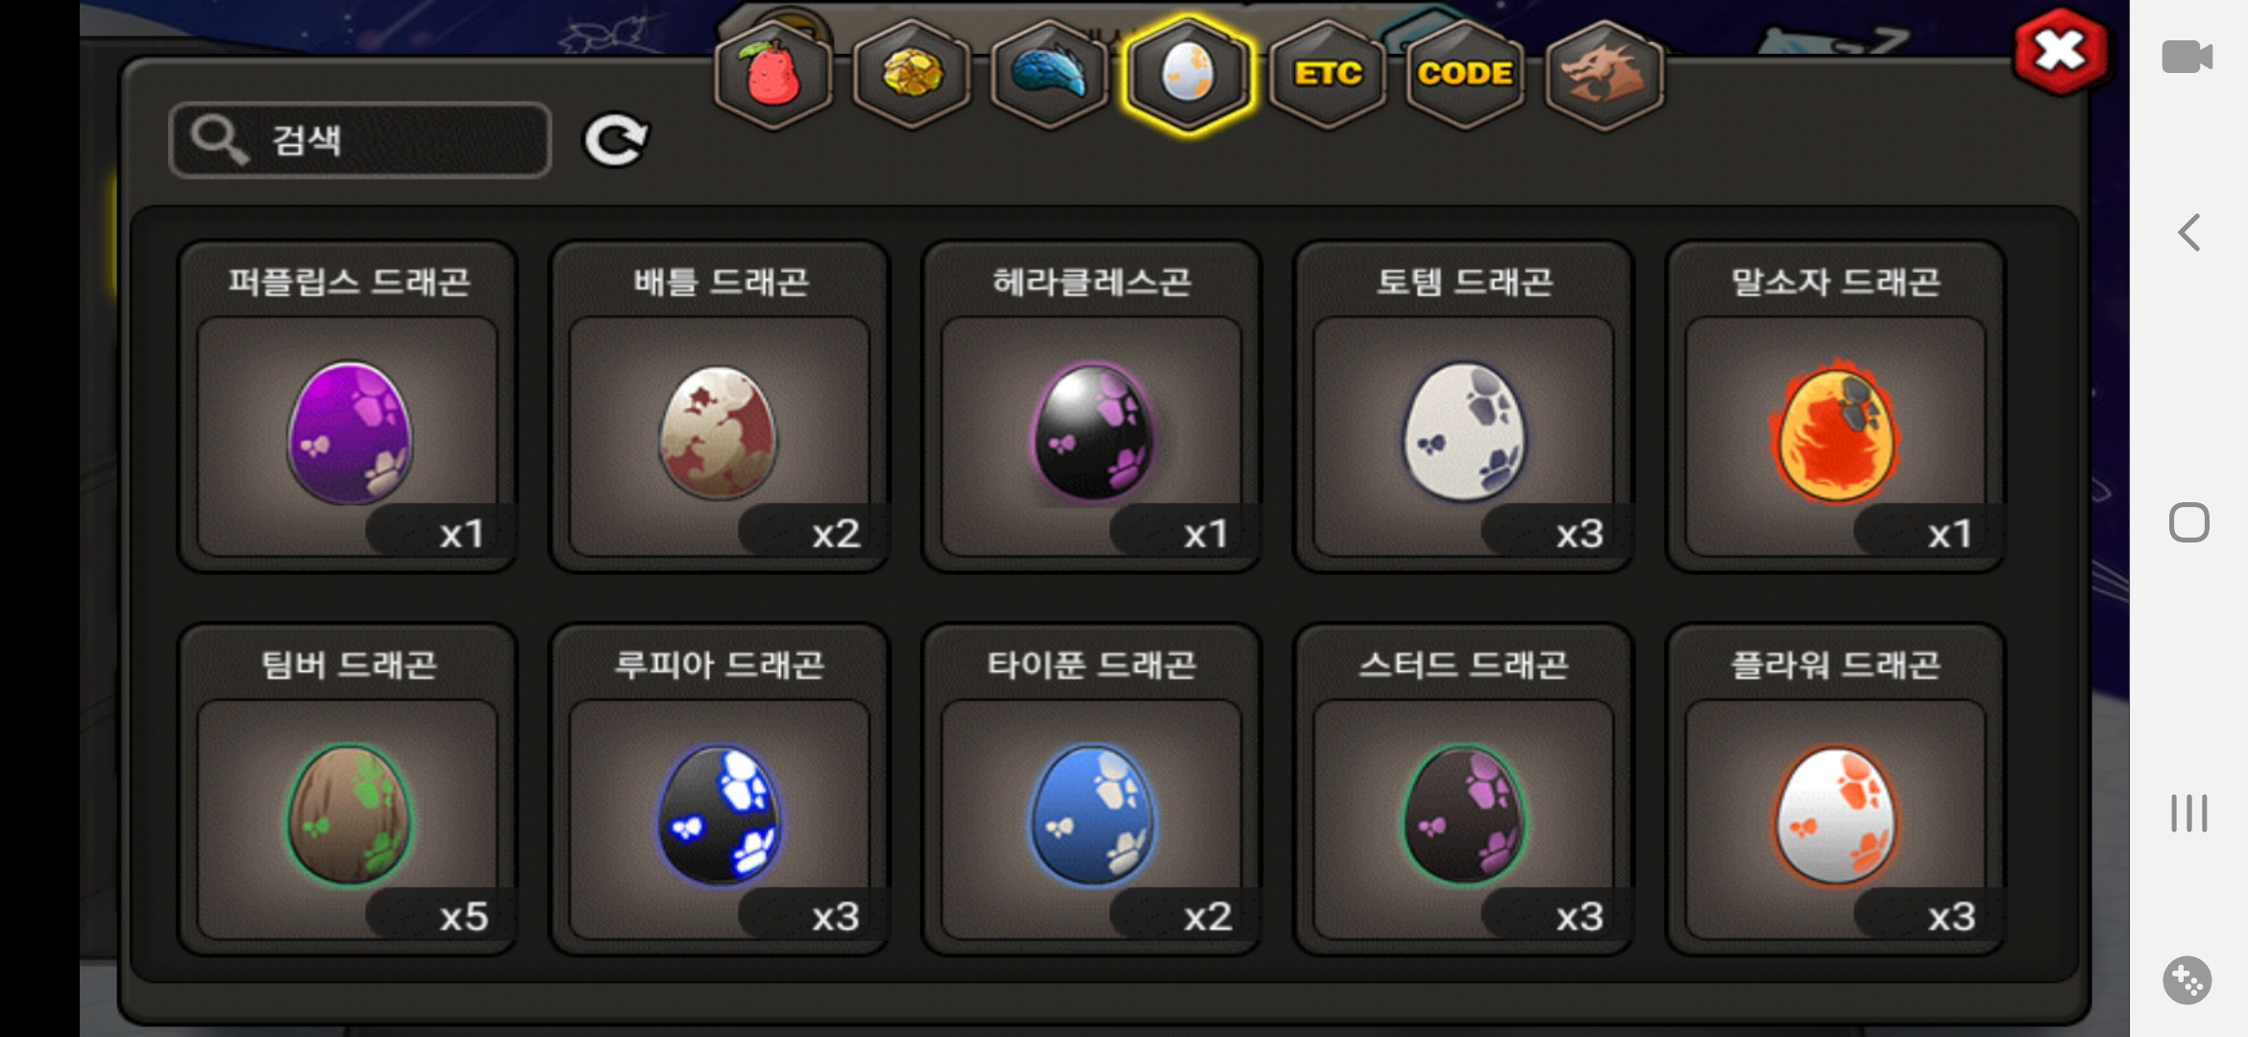Choose the 배틀 드래곤 egg
The width and height of the screenshot is (2248, 1037).
(x=720, y=406)
